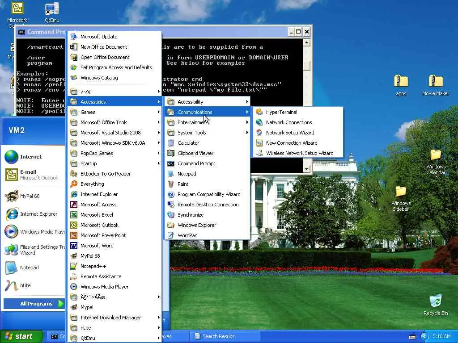Open Microsoft Access

point(114,205)
